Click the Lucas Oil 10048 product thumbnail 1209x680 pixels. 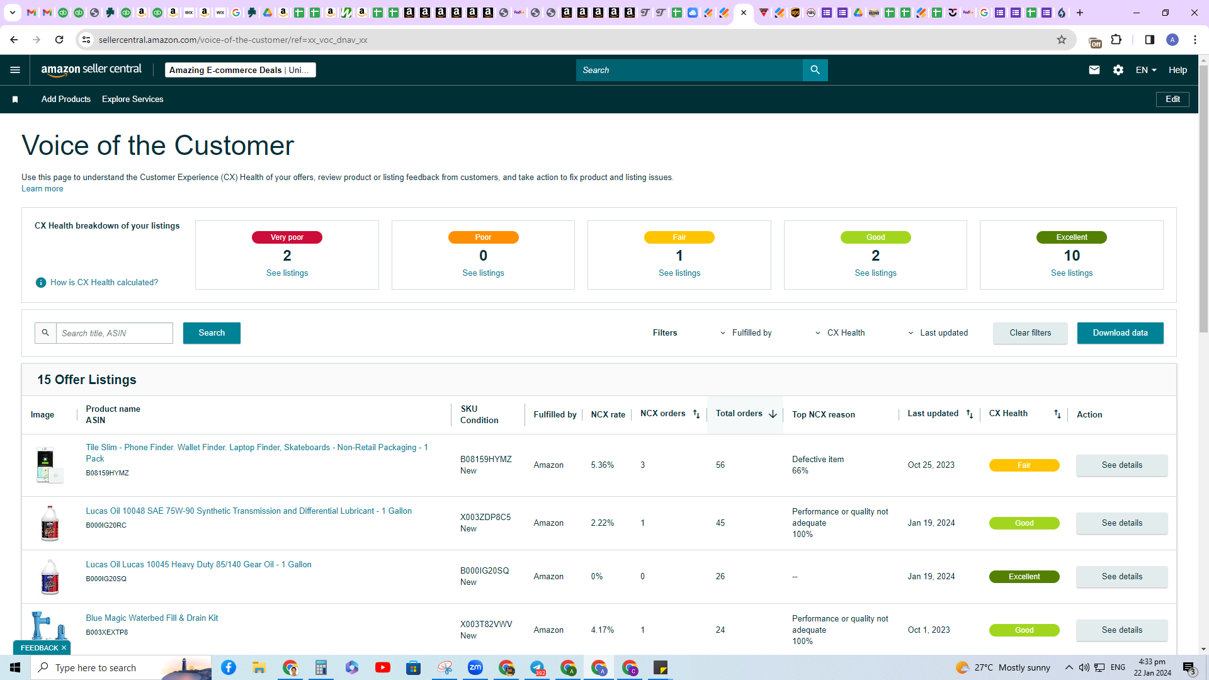49,523
